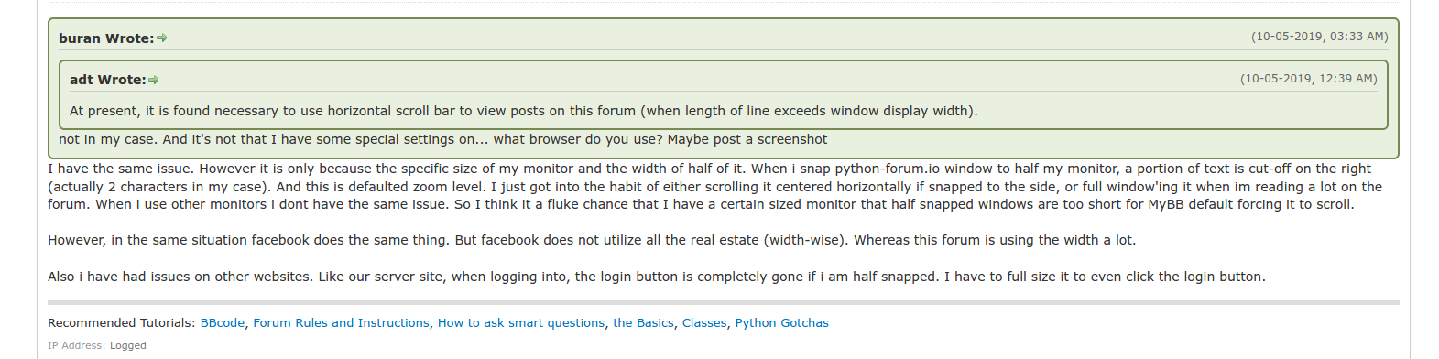1439x359 pixels.
Task: Click the paragraph starting 'I have the same issue'
Action: point(715,187)
